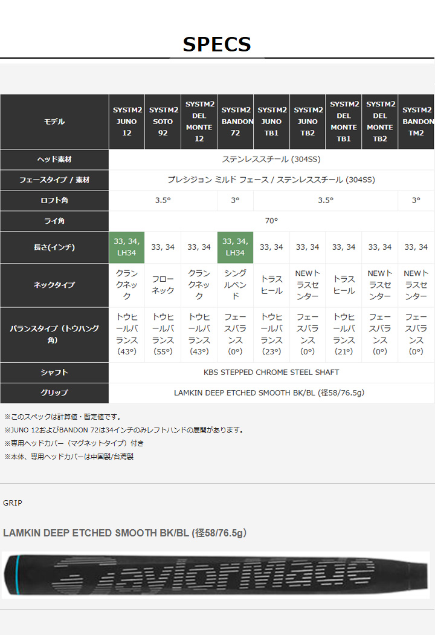This screenshot has width=435, height=635.
Task: Select the 33, 34 length cell for SOTO 92
Action: click(x=163, y=247)
